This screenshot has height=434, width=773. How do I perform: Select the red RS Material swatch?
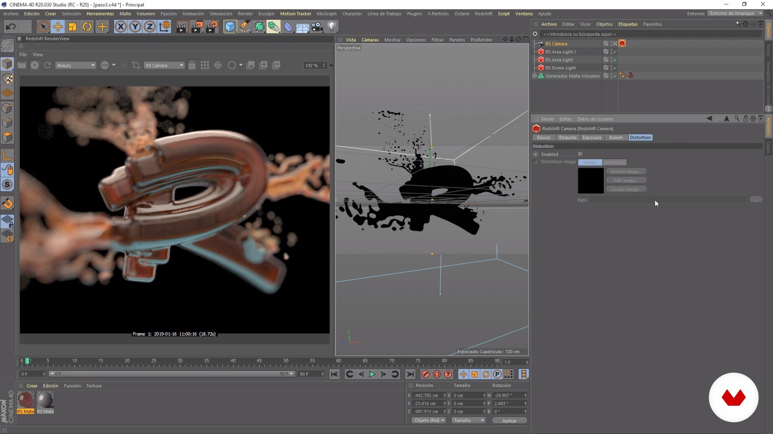(26, 400)
